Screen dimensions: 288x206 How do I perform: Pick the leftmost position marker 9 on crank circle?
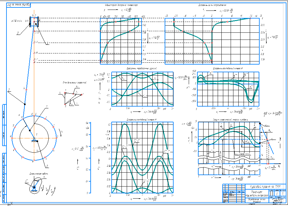(x=12, y=138)
